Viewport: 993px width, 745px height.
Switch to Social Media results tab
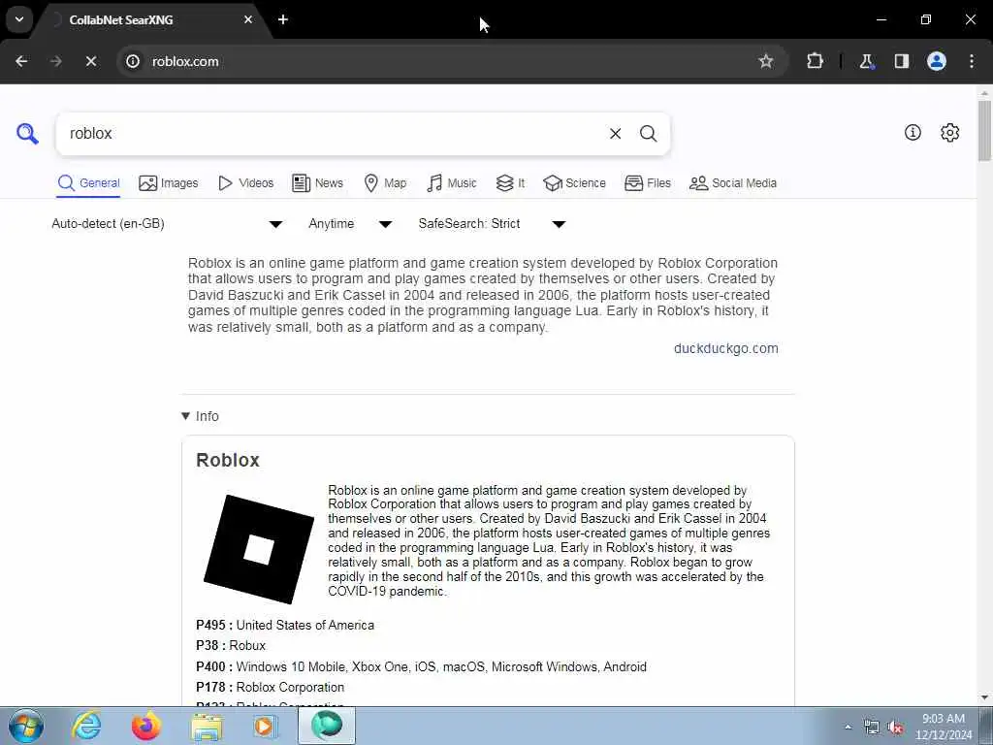coord(733,183)
